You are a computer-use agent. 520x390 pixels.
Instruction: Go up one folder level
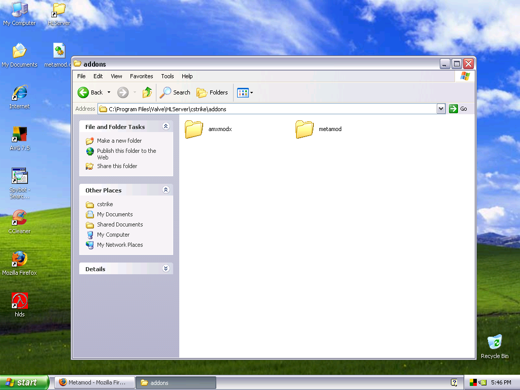pos(147,92)
